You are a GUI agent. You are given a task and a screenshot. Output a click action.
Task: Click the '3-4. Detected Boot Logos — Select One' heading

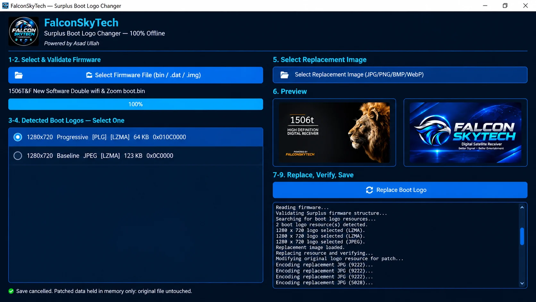click(66, 120)
